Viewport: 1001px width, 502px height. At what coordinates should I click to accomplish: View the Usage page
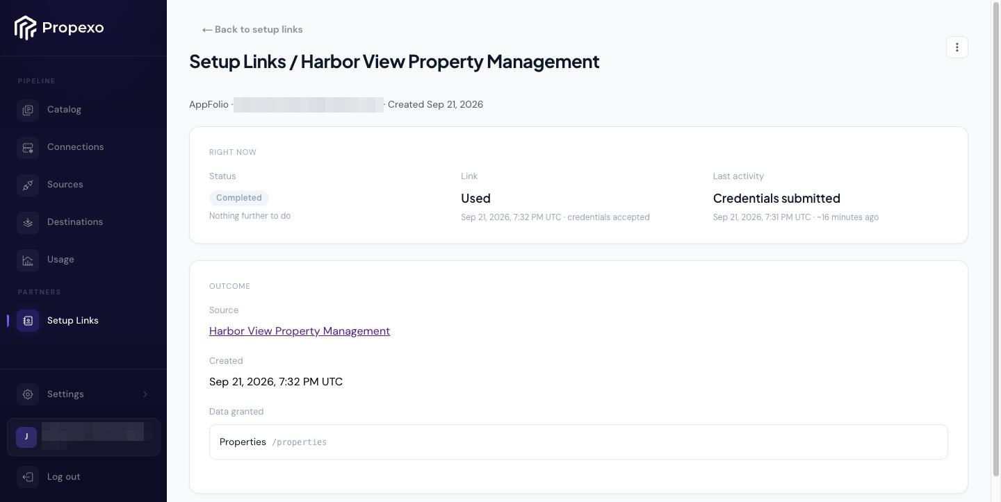tap(60, 260)
